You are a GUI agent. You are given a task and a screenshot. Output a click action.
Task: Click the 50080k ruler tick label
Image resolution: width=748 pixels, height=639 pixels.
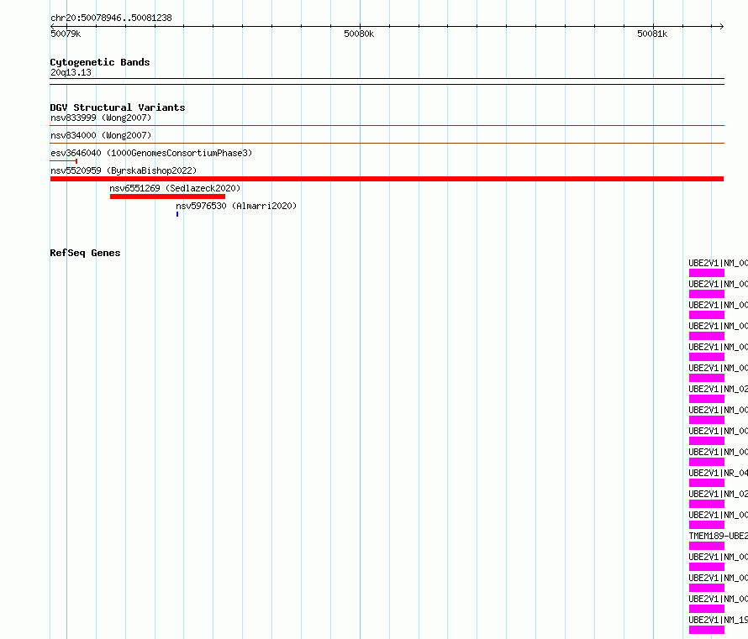(x=359, y=34)
